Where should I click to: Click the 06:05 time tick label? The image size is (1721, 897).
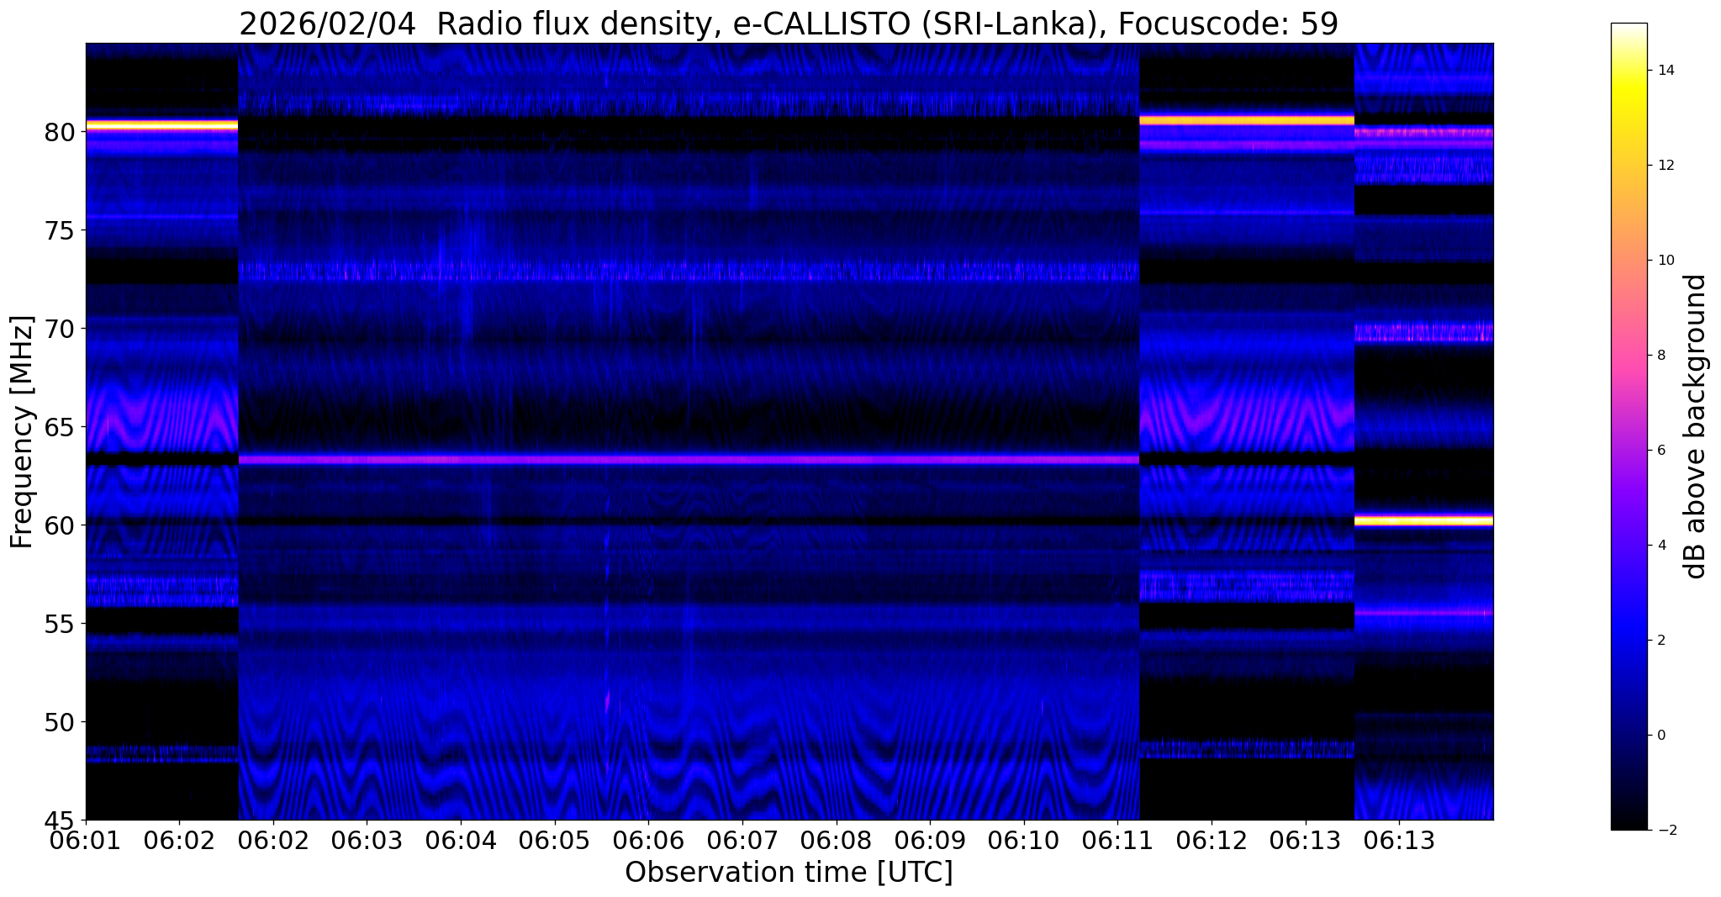pyautogui.click(x=554, y=840)
